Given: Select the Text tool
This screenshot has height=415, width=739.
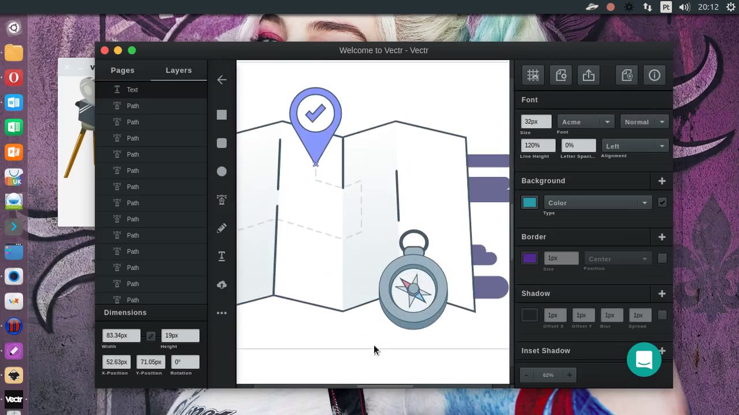Looking at the screenshot, I should point(222,256).
